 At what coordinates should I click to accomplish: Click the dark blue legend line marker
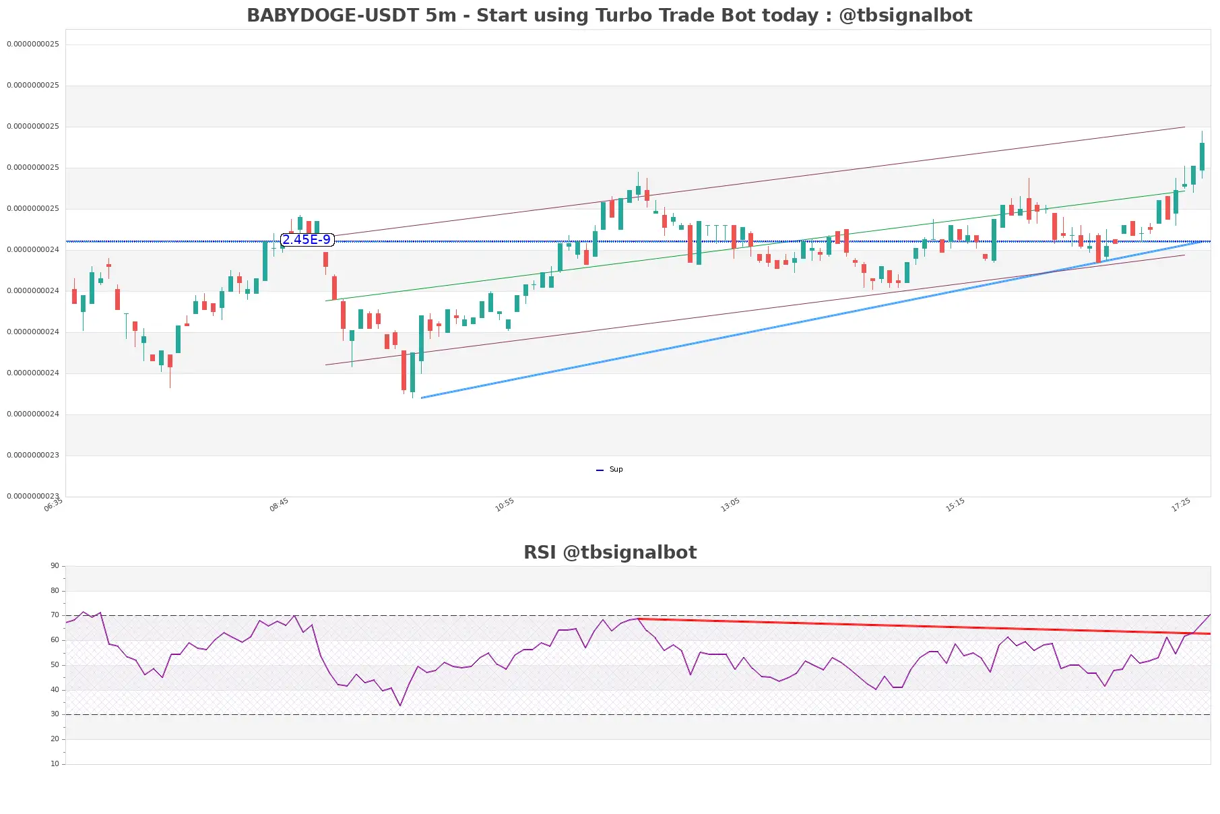[x=600, y=470]
